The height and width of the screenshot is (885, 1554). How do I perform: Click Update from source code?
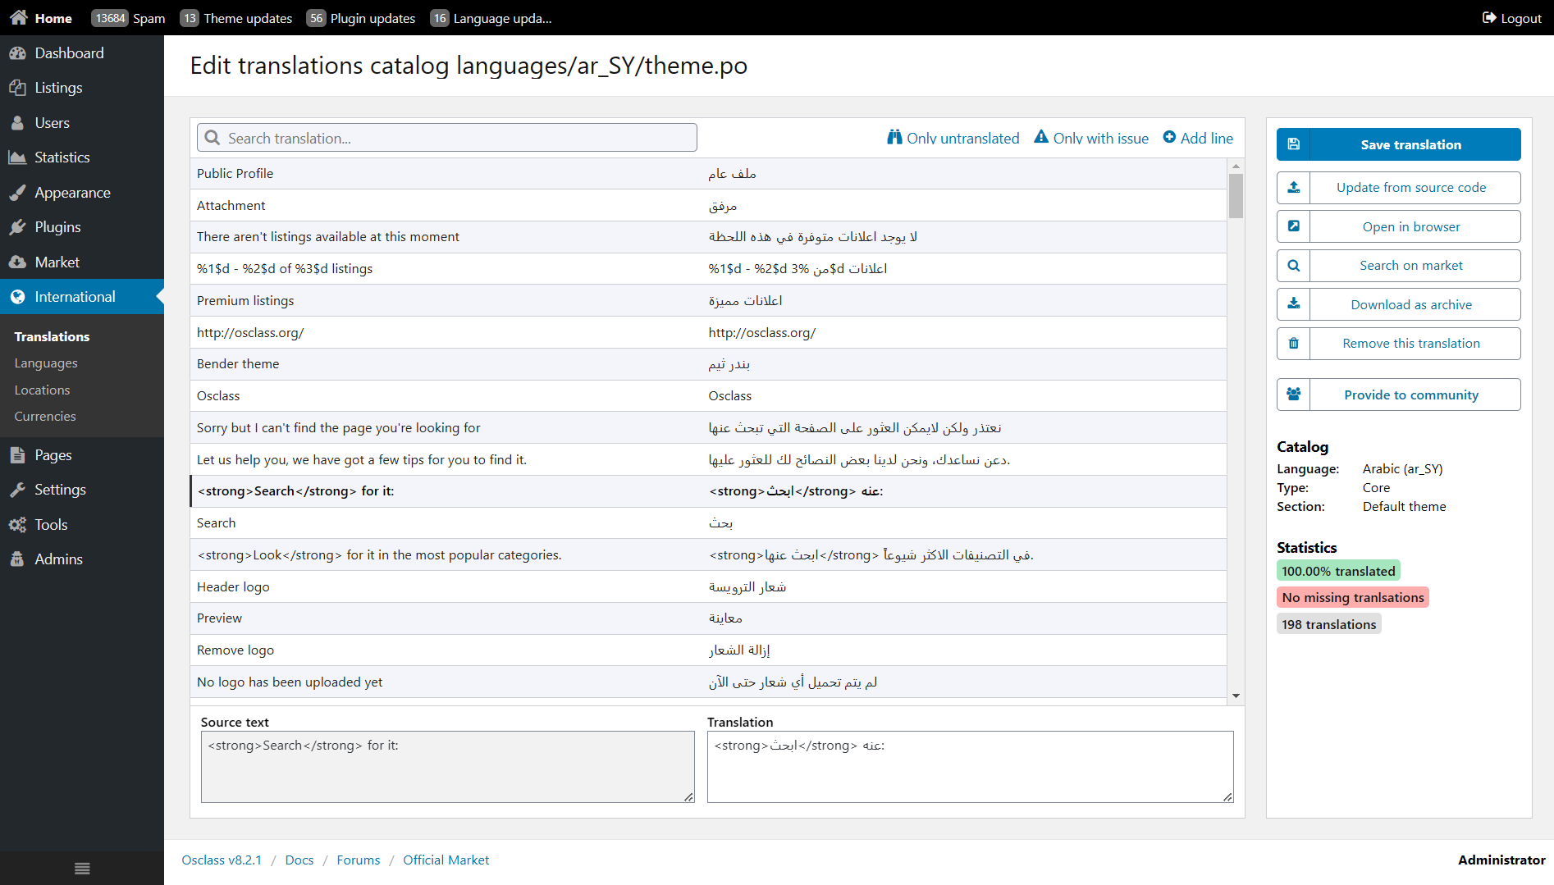click(x=1398, y=188)
